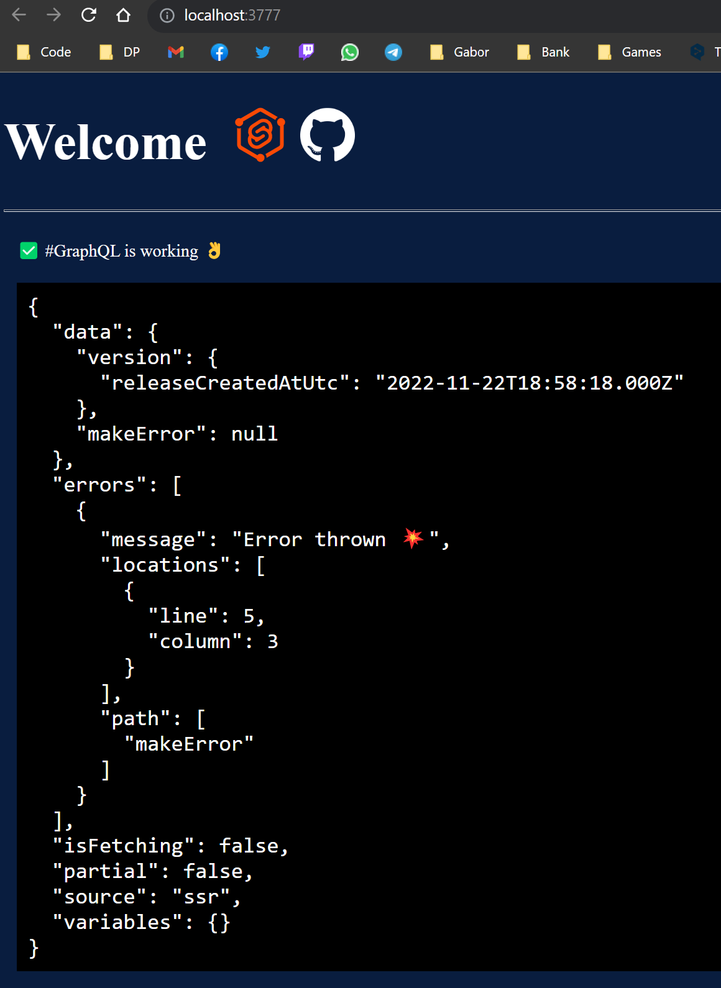Click the green checkmark next to GraphQL status
721x988 pixels.
click(29, 250)
